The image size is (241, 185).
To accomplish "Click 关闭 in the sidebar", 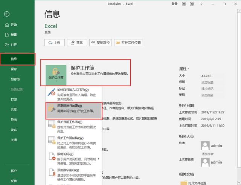I will [18, 140].
